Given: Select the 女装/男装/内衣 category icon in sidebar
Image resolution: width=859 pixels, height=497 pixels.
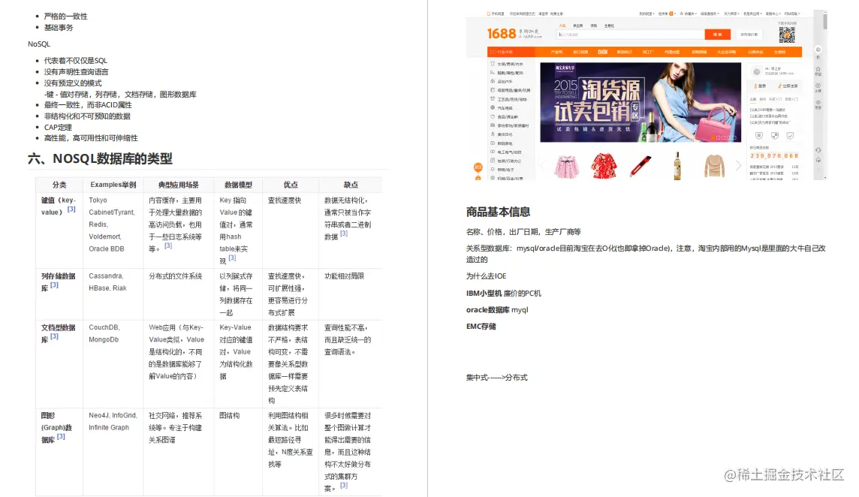Looking at the screenshot, I should point(493,63).
